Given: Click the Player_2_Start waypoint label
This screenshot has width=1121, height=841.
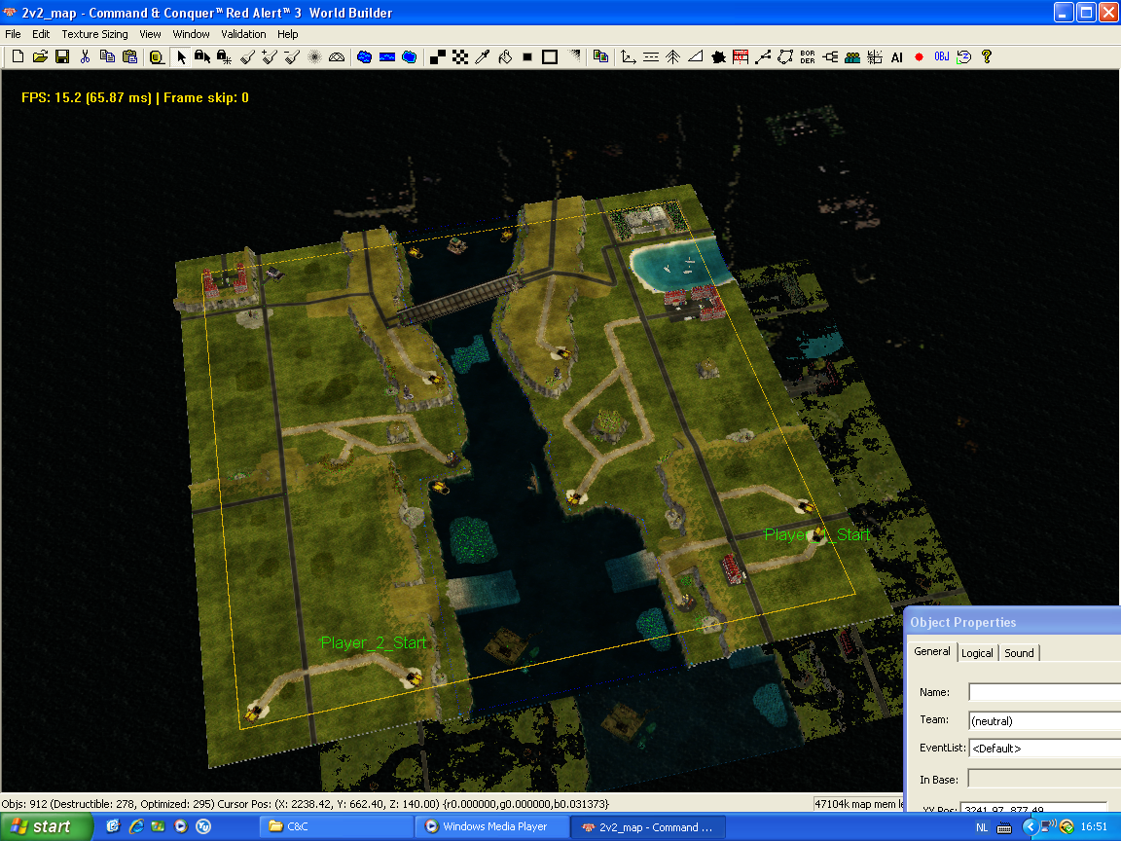Looking at the screenshot, I should pos(374,642).
